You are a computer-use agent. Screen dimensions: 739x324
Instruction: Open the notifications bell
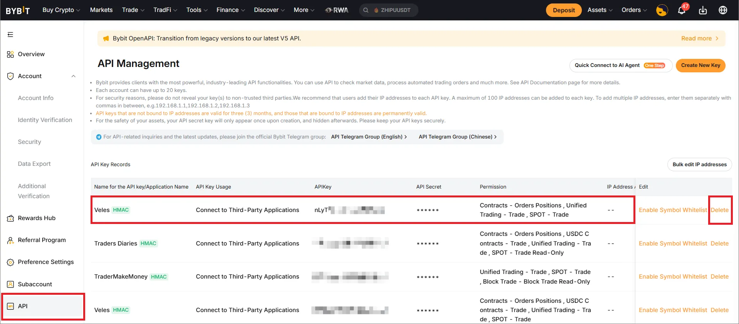tap(682, 10)
